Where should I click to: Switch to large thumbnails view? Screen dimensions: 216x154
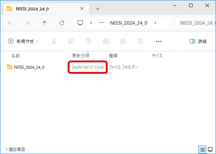210,149
